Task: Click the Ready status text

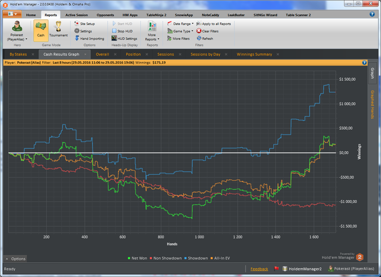Action: click(x=10, y=269)
